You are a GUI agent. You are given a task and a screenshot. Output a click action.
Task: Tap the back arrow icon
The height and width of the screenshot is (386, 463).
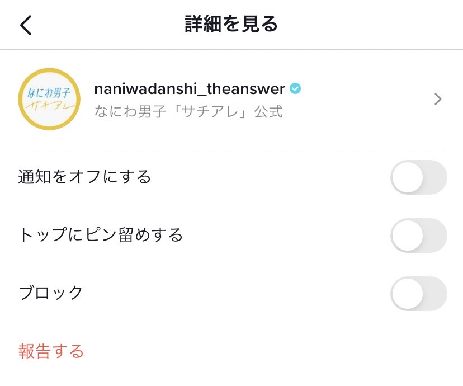[x=26, y=25]
